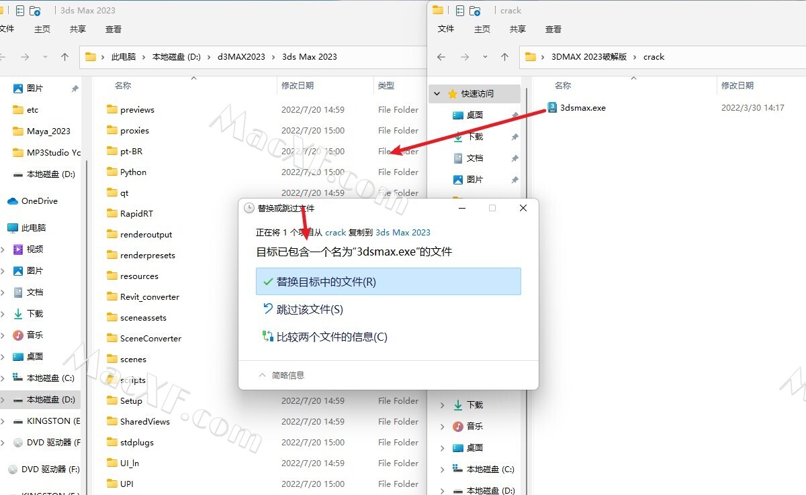The height and width of the screenshot is (495, 806).
Task: Close the replace or skip files dialog
Action: tap(523, 209)
